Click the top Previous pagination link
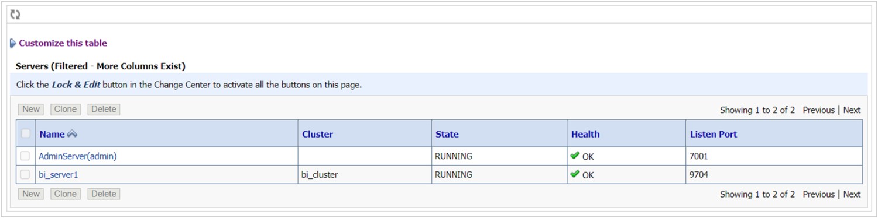This screenshot has width=878, height=218. [818, 110]
